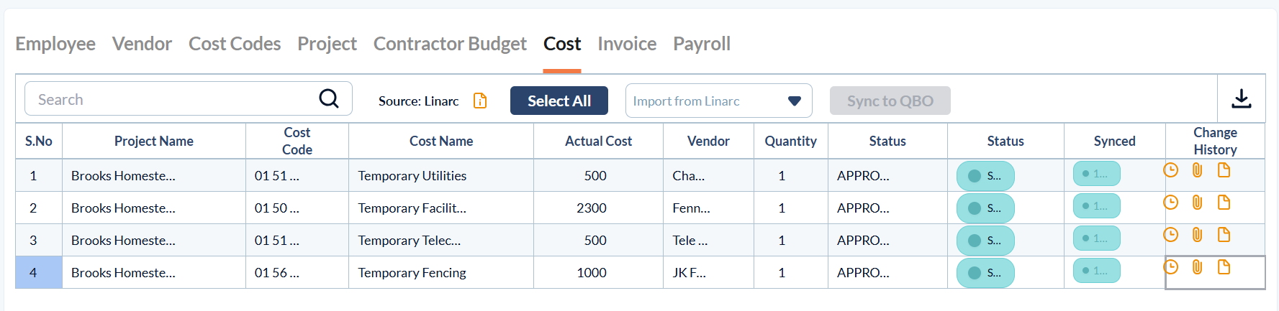Viewport: 1279px width, 311px height.
Task: Click the paperclip icon for Temporary Fencing
Action: point(1197,267)
